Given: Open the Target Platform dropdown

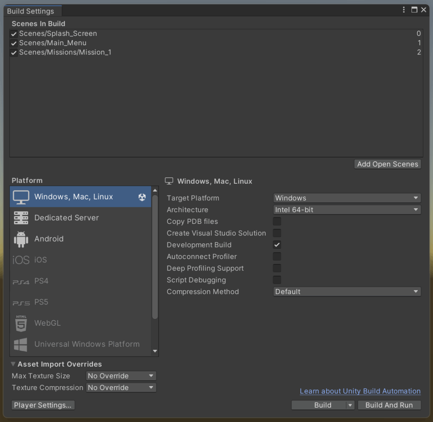Looking at the screenshot, I should pos(347,198).
